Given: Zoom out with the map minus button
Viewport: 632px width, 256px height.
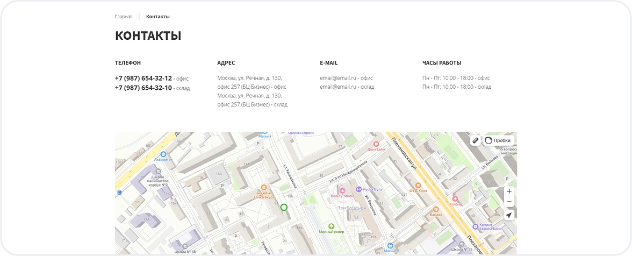Looking at the screenshot, I should coord(509,202).
